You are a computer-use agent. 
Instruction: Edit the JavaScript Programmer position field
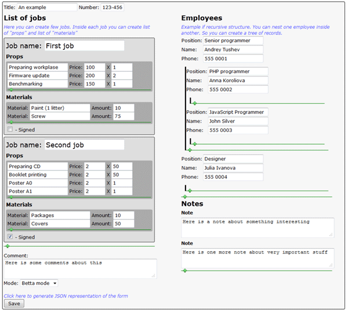tap(238, 112)
